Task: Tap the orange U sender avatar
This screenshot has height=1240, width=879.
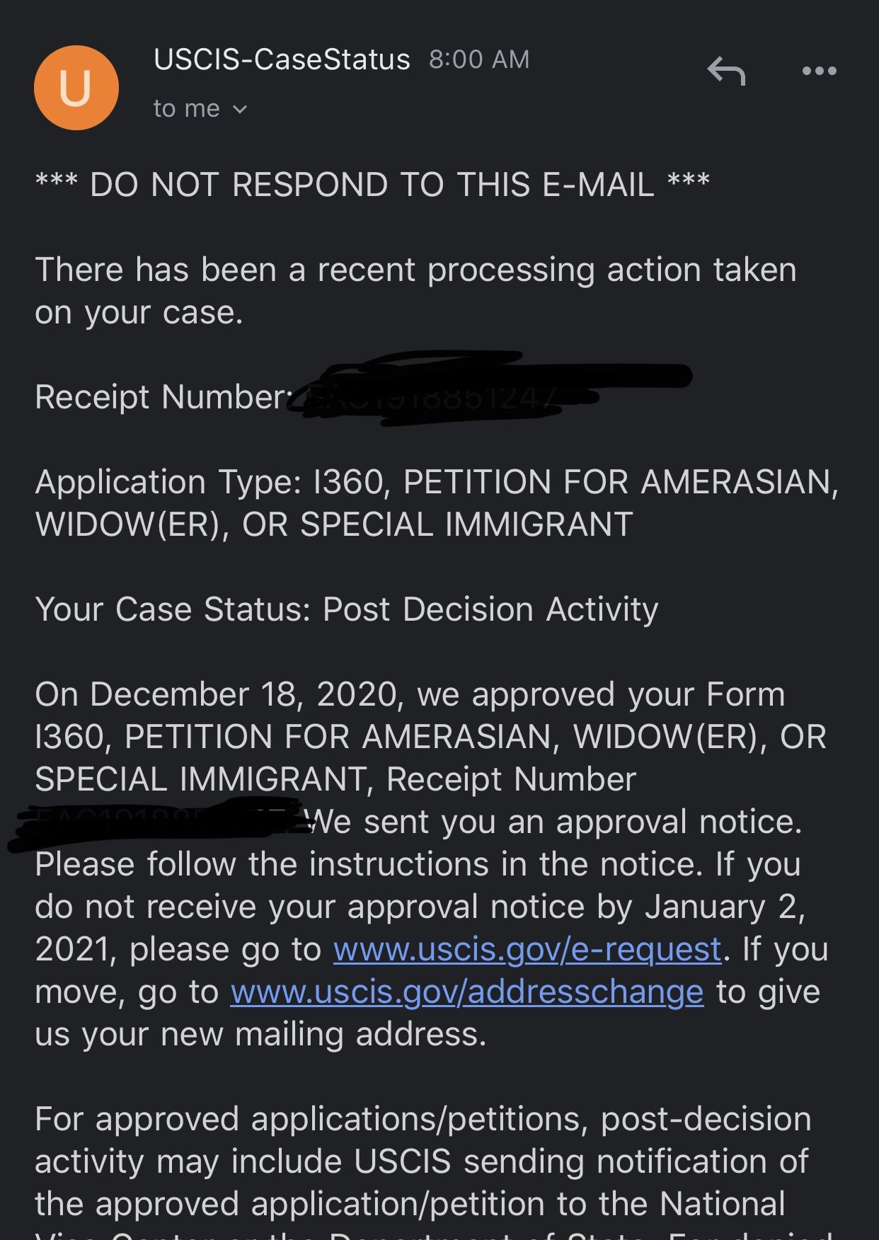Action: pos(76,88)
